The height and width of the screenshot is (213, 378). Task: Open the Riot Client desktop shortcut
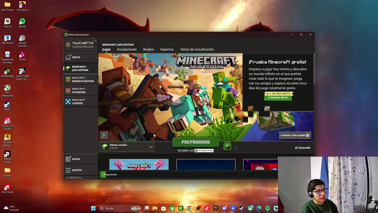pos(7,188)
